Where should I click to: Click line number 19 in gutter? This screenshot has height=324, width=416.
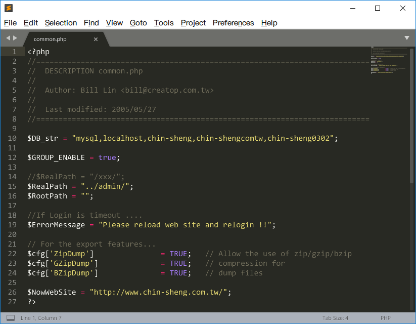click(12, 225)
